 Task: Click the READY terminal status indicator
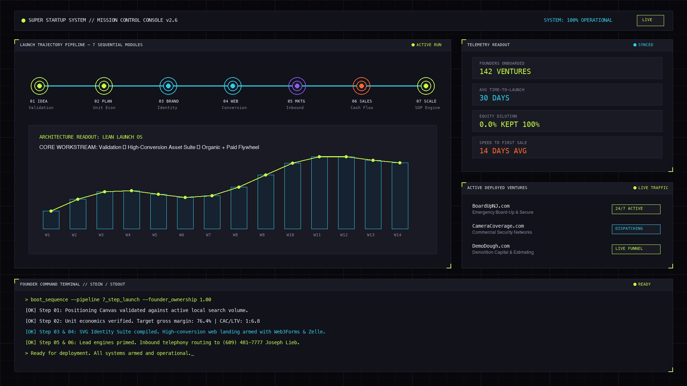[x=642, y=284]
